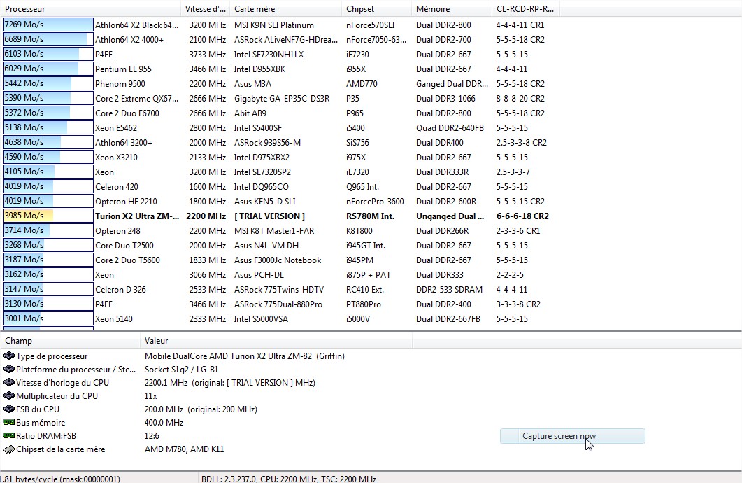Click the 8-8-8-20 CR2 timing cell
The height and width of the screenshot is (483, 742).
click(x=520, y=99)
